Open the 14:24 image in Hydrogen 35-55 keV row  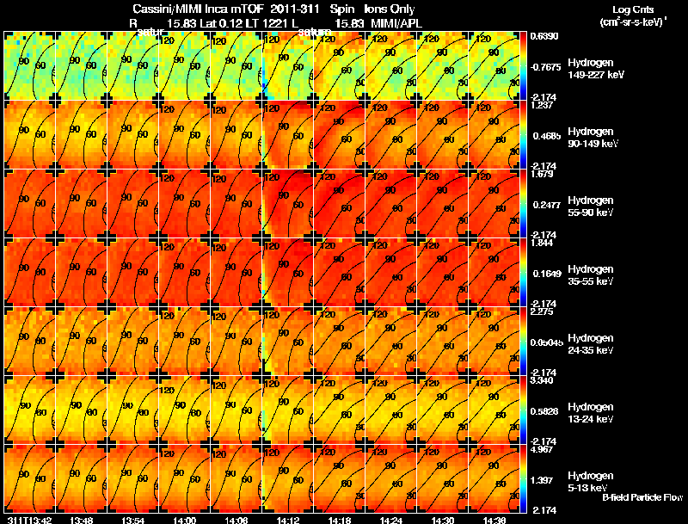click(391, 272)
